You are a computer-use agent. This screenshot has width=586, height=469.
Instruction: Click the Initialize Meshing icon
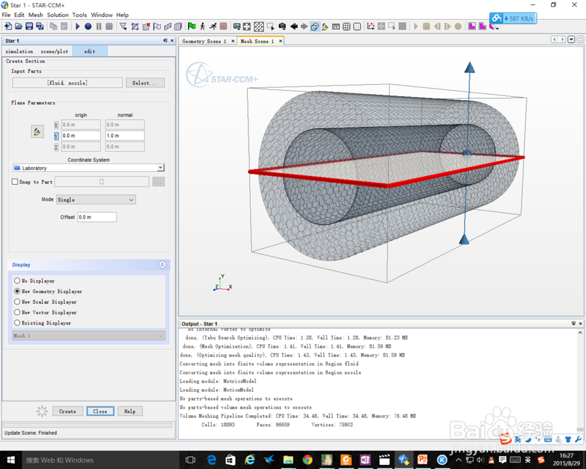[x=135, y=26]
